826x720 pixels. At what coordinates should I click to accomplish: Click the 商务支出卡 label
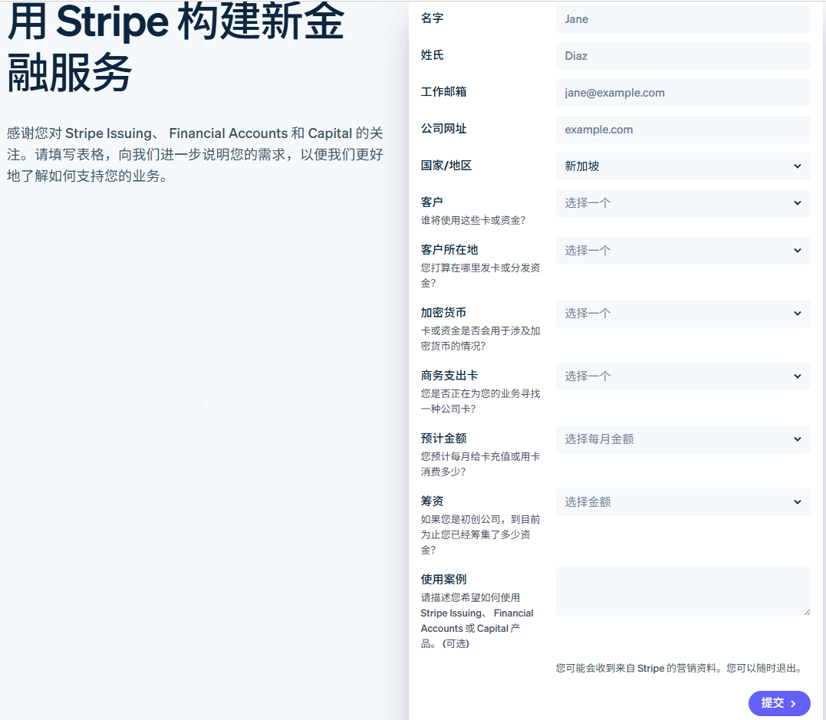click(x=449, y=376)
